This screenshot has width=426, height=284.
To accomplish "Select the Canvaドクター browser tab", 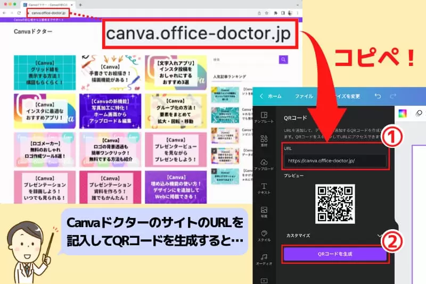I will pyautogui.click(x=48, y=5).
